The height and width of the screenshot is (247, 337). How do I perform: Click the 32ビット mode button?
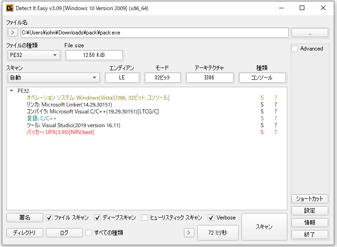pos(163,78)
